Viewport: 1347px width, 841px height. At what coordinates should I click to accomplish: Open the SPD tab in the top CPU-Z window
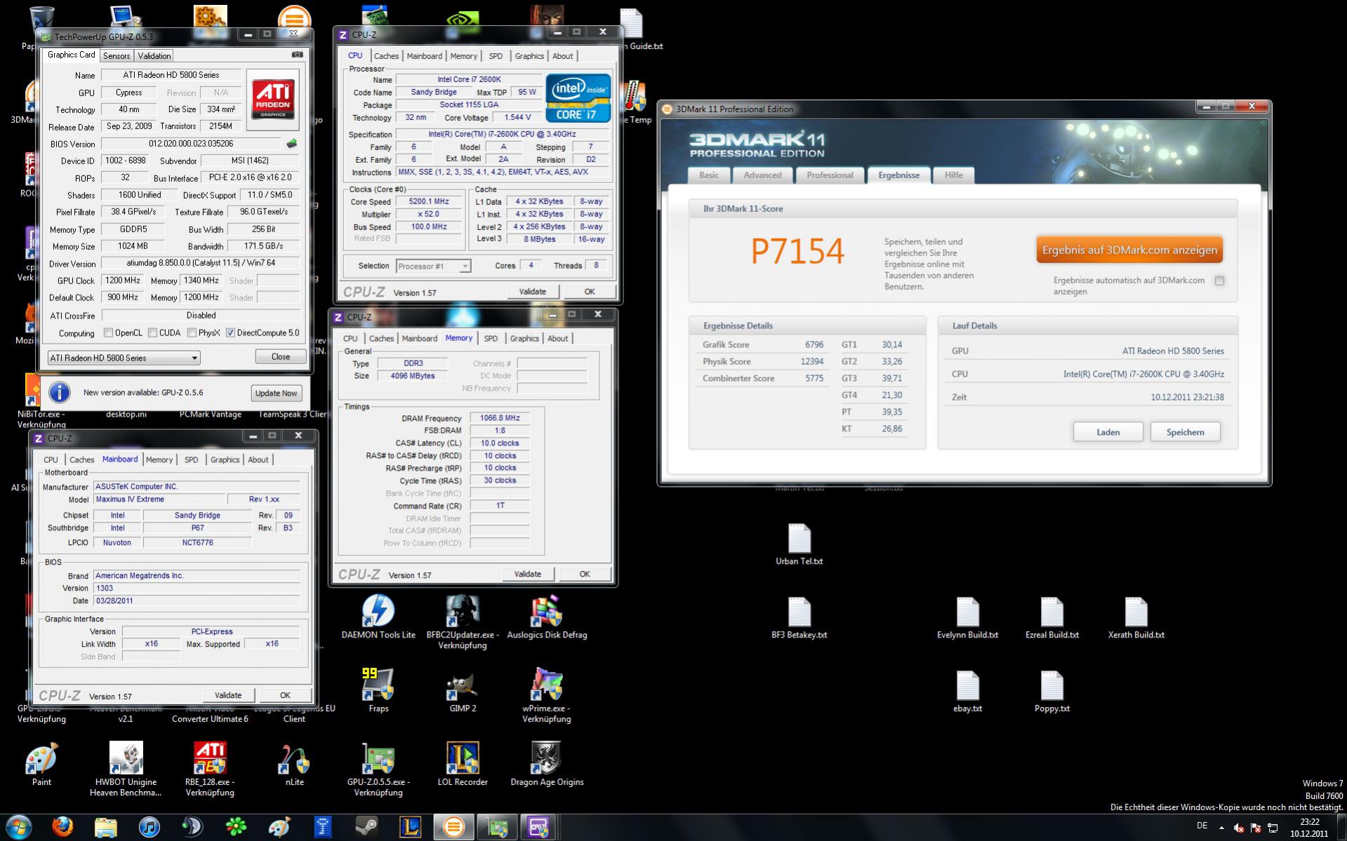coord(496,56)
